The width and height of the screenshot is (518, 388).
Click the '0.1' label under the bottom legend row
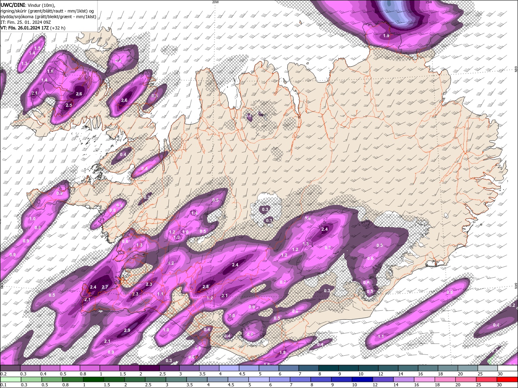(3, 385)
